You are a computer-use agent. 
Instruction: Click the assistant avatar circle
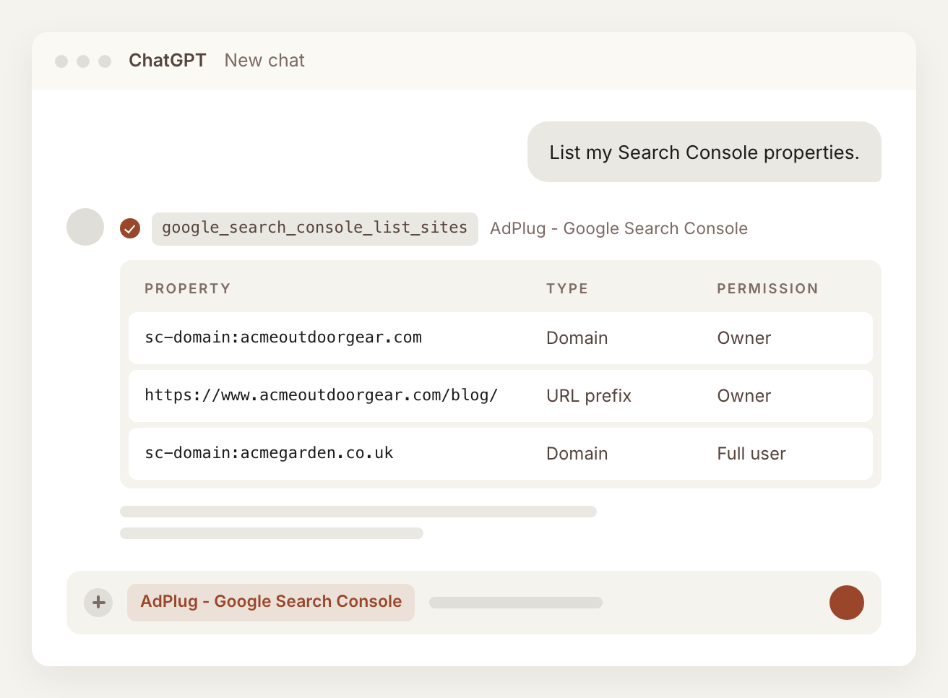click(85, 227)
